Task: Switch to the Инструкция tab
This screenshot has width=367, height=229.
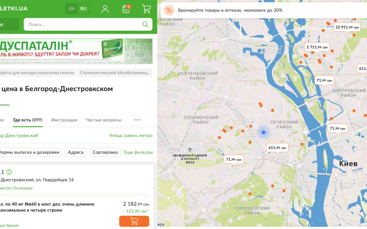Action: [x=64, y=120]
